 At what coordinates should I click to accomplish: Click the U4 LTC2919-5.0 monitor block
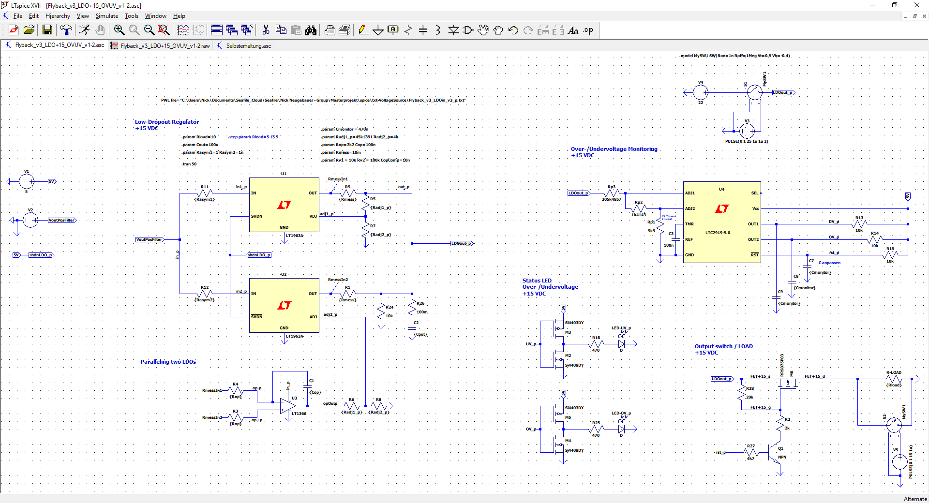(x=722, y=222)
